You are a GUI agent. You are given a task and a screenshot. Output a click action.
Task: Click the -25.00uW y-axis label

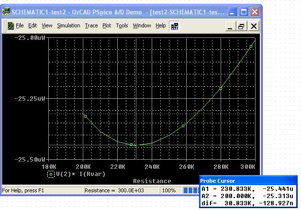(30, 37)
